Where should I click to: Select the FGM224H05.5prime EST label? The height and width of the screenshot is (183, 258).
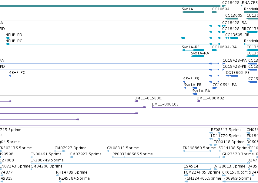[x=203, y=179]
